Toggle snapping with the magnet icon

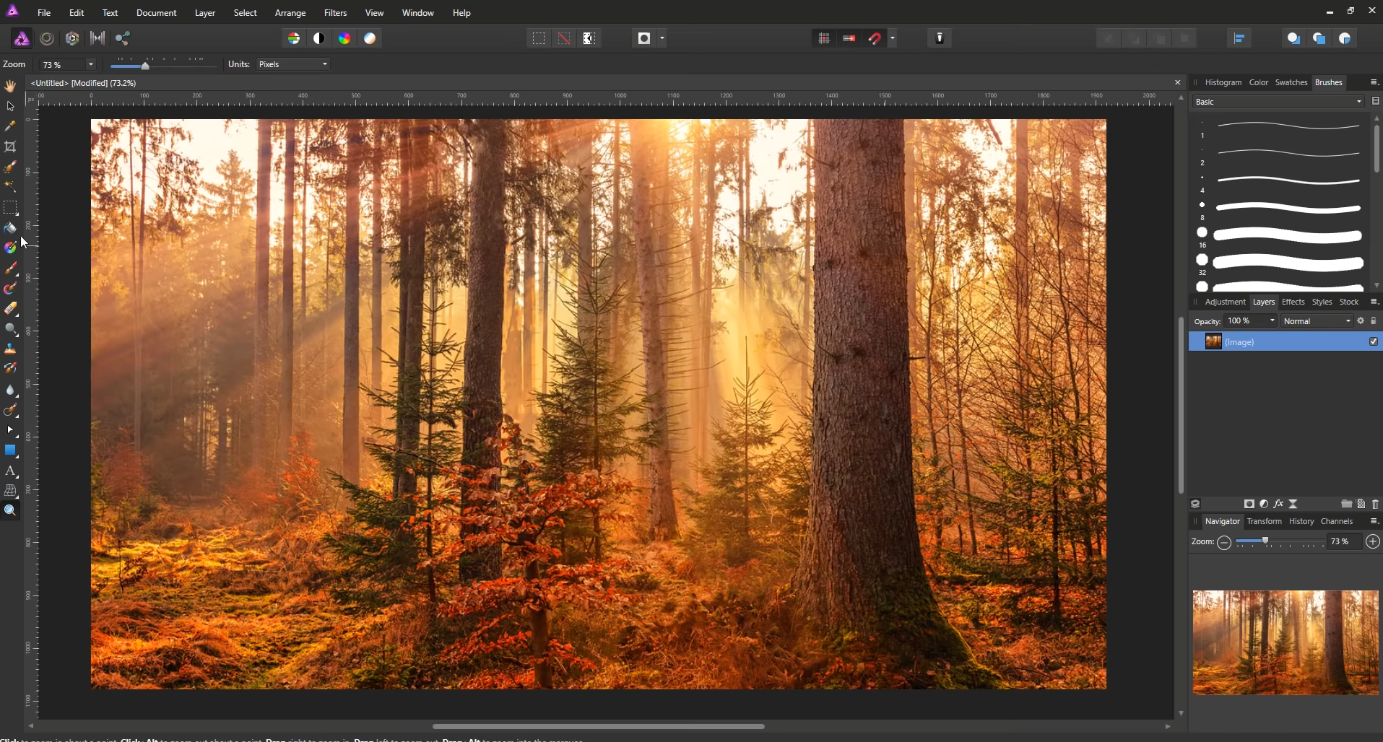tap(875, 38)
